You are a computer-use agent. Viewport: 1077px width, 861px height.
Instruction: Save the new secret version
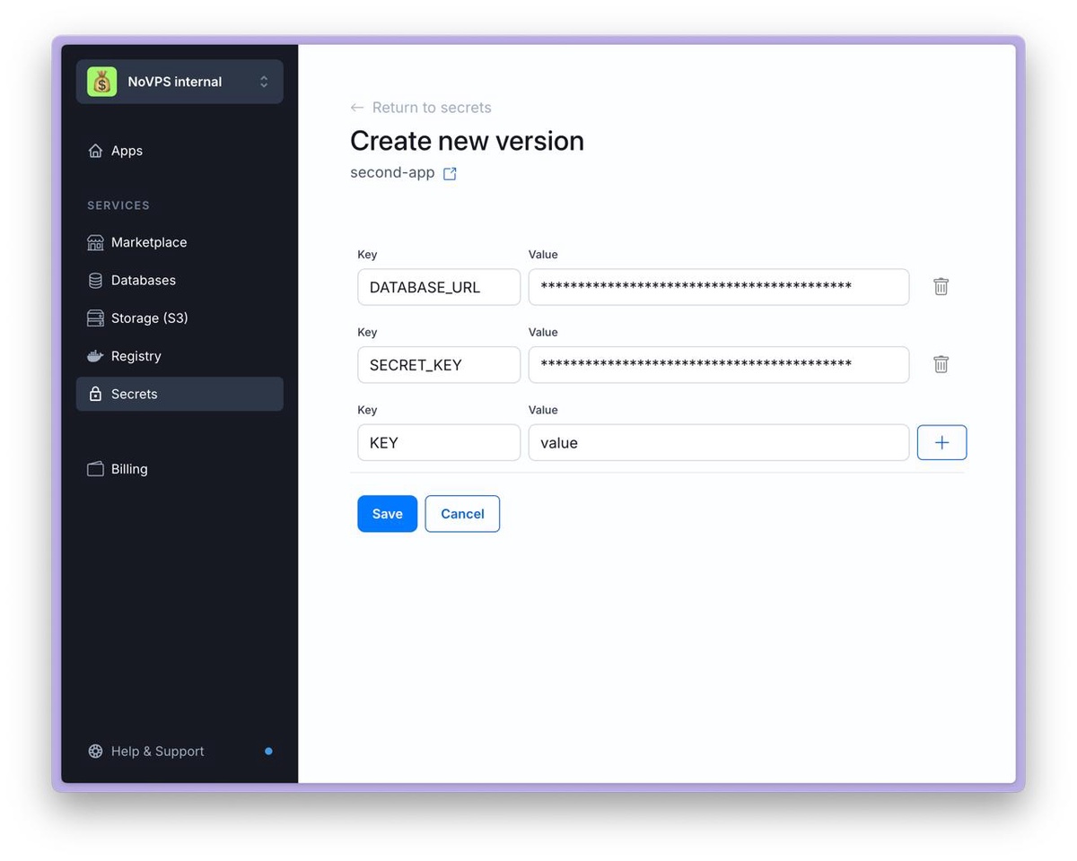[x=387, y=514]
